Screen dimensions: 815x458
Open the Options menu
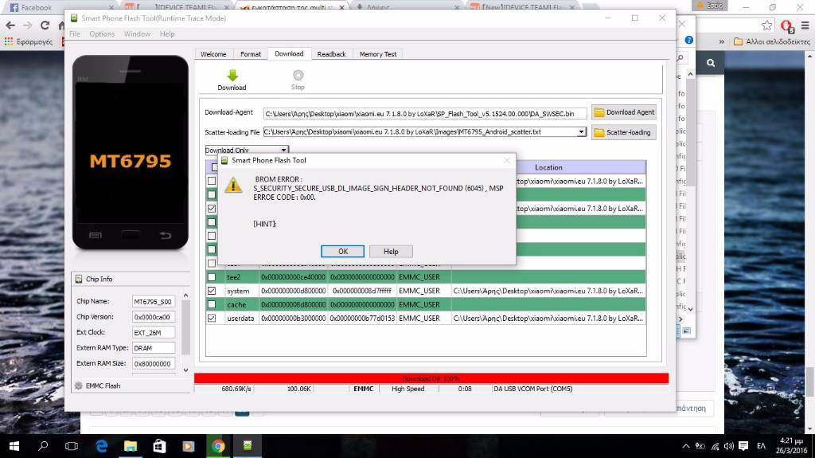(102, 33)
